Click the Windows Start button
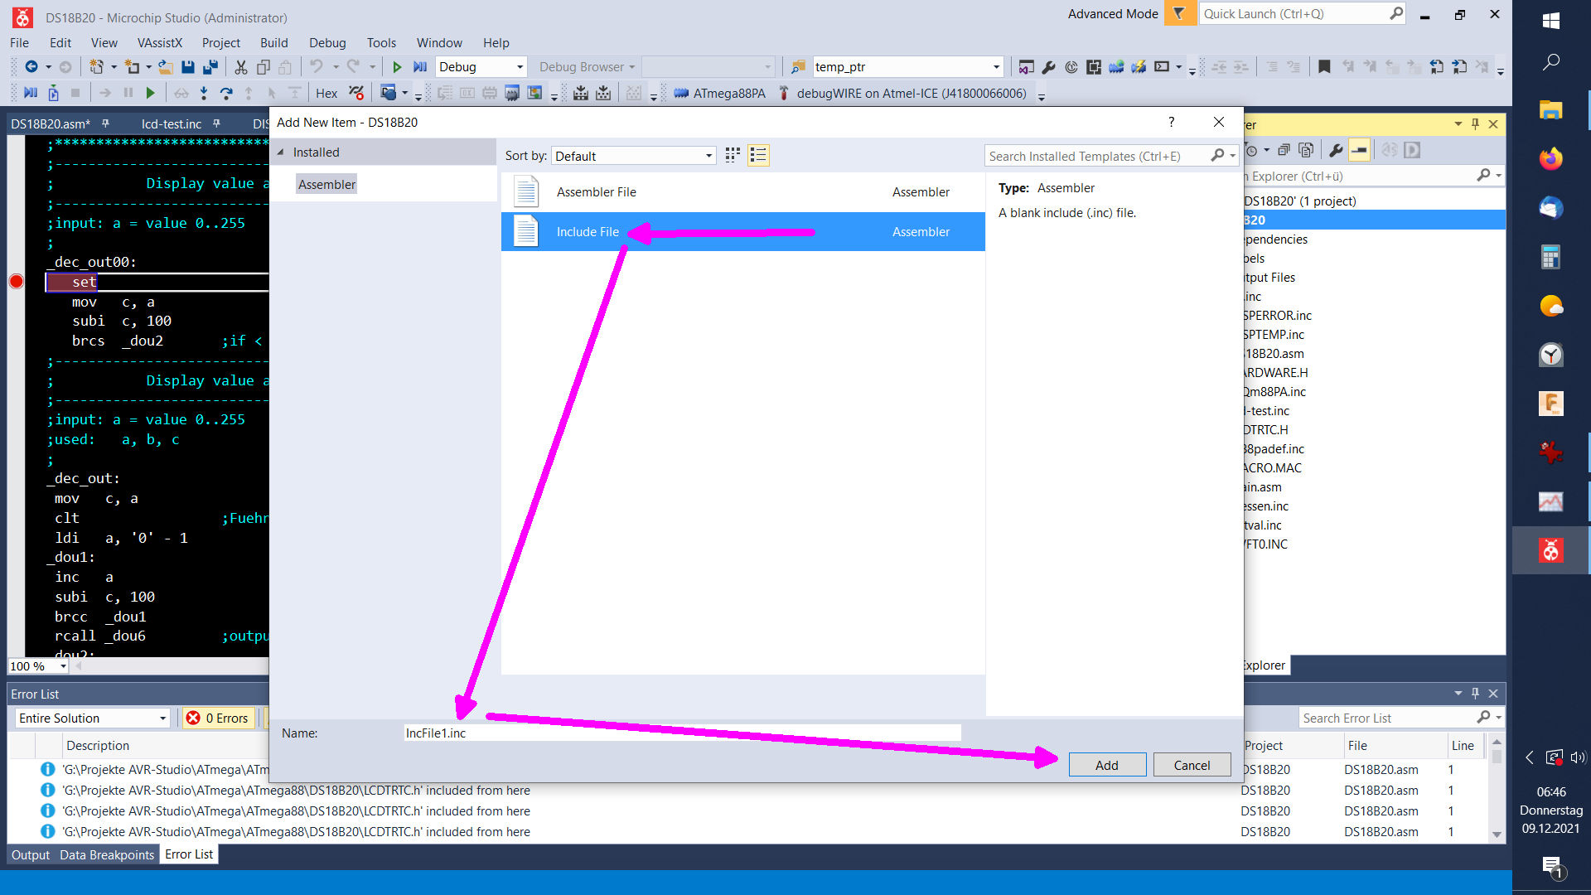 1551,21
